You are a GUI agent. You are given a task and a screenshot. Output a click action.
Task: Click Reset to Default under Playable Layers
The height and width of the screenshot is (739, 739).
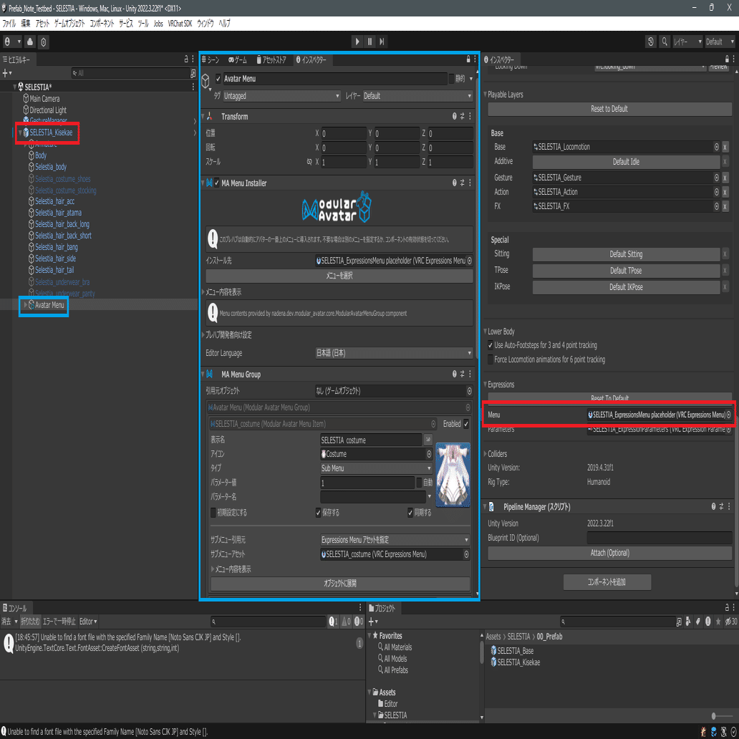click(609, 109)
